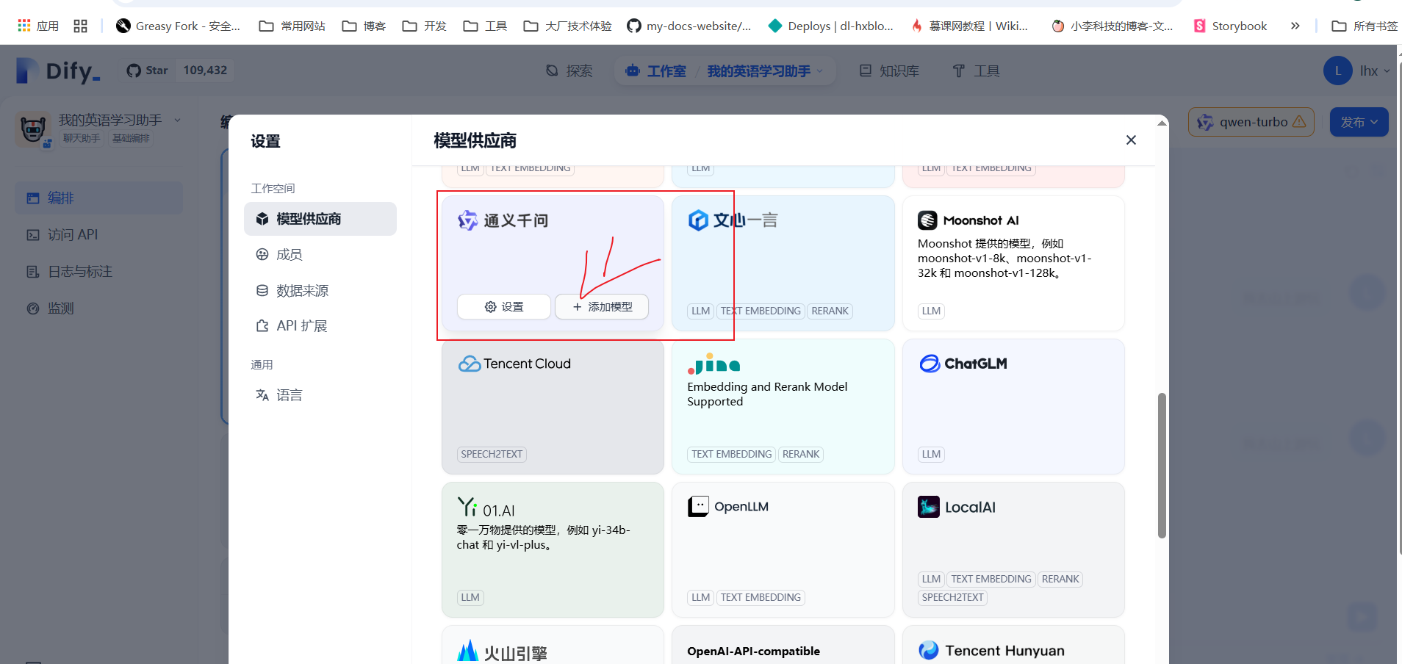1402x664 pixels.
Task: Click 添加模型 button on 通义千问 card
Action: click(602, 307)
